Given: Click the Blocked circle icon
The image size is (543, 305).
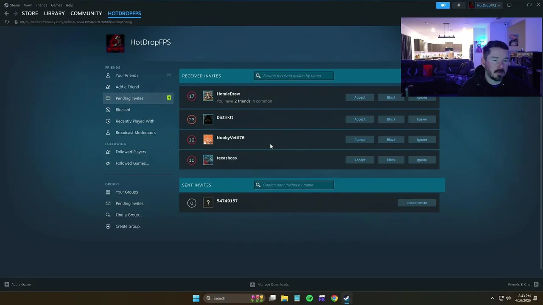Looking at the screenshot, I should tap(108, 110).
